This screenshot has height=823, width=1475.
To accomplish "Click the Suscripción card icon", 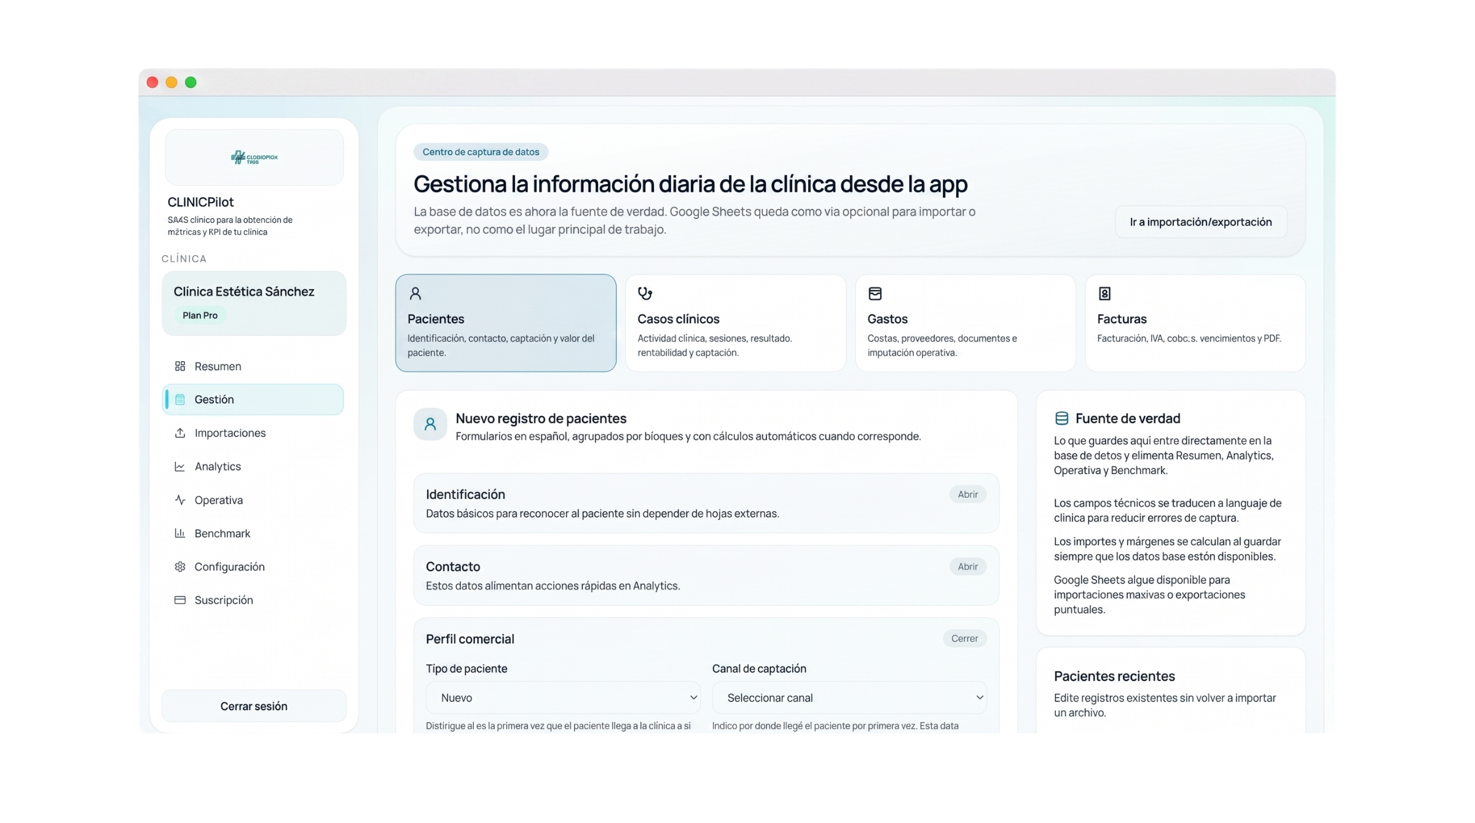I will coord(180,600).
